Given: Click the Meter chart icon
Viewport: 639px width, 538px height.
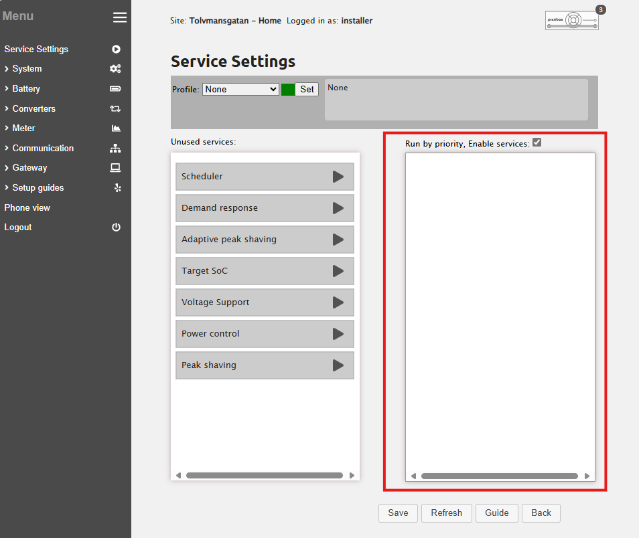Looking at the screenshot, I should point(116,128).
